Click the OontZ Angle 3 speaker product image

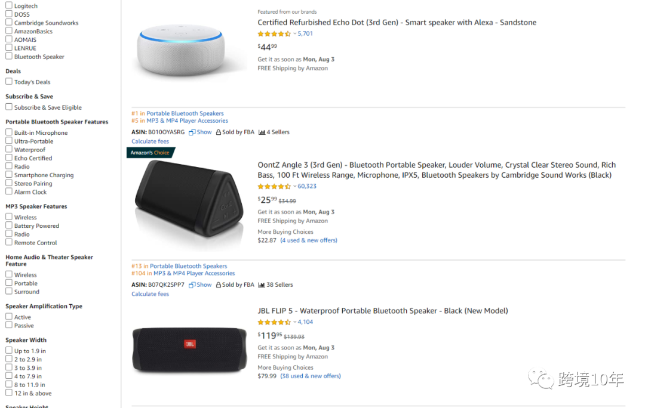click(189, 200)
